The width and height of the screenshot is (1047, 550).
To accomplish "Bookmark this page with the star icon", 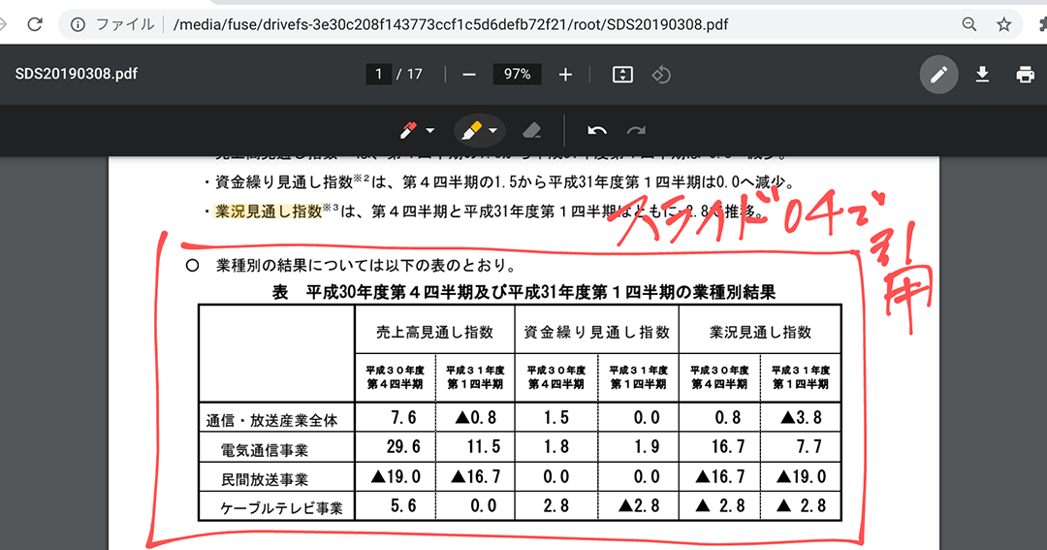I will coord(1003,24).
